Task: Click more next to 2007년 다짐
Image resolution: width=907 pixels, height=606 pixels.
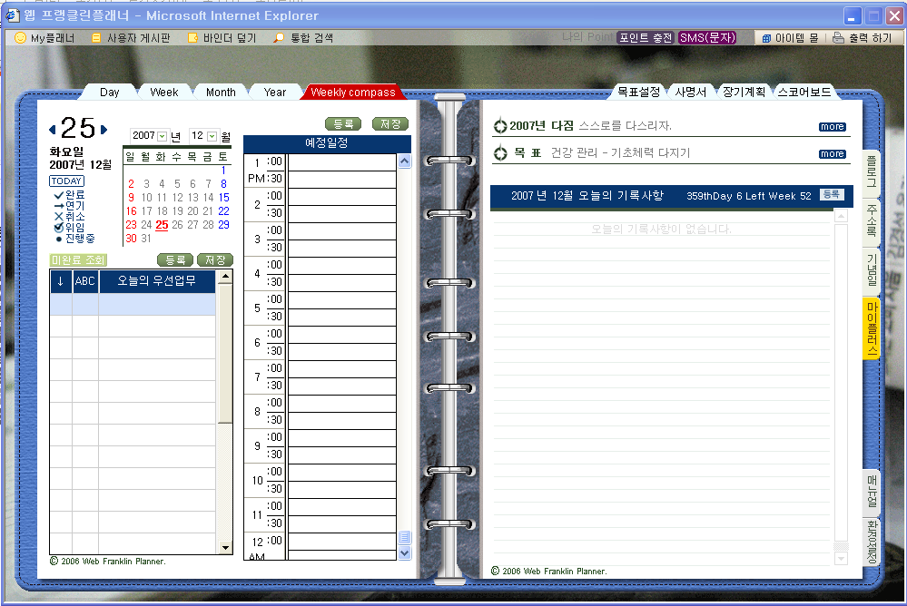Action: (833, 127)
